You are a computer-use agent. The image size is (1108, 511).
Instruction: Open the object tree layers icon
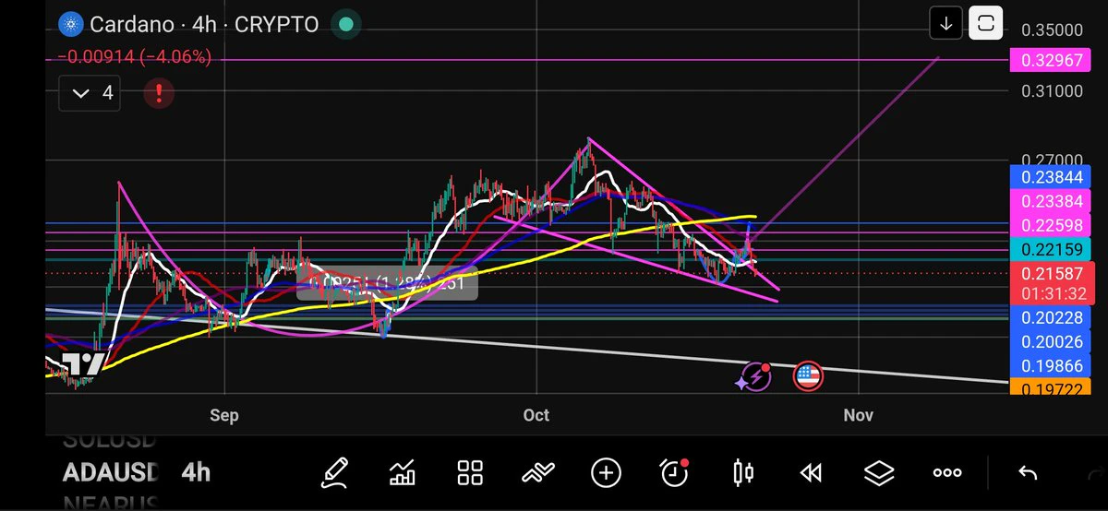[x=879, y=473]
